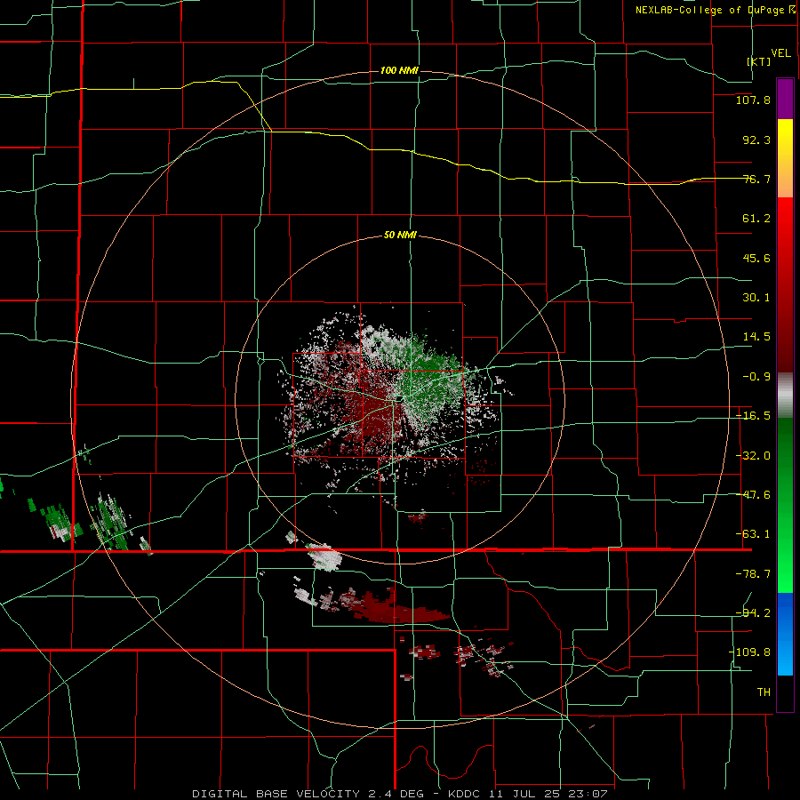800x800 pixels.
Task: Click the -63.1 velocity scale value
Action: pos(753,534)
